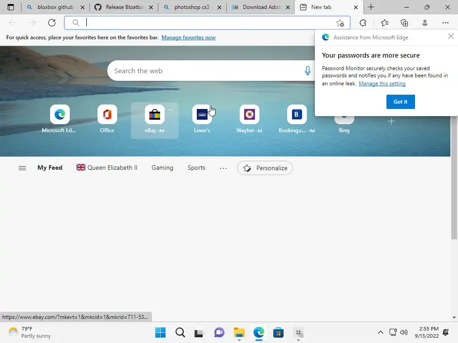Select the Sports feed topic

click(196, 168)
